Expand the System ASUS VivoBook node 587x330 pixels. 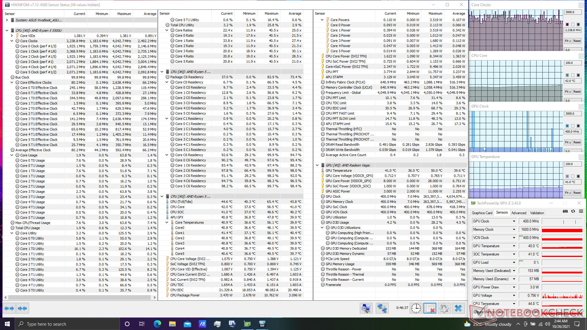click(7, 20)
